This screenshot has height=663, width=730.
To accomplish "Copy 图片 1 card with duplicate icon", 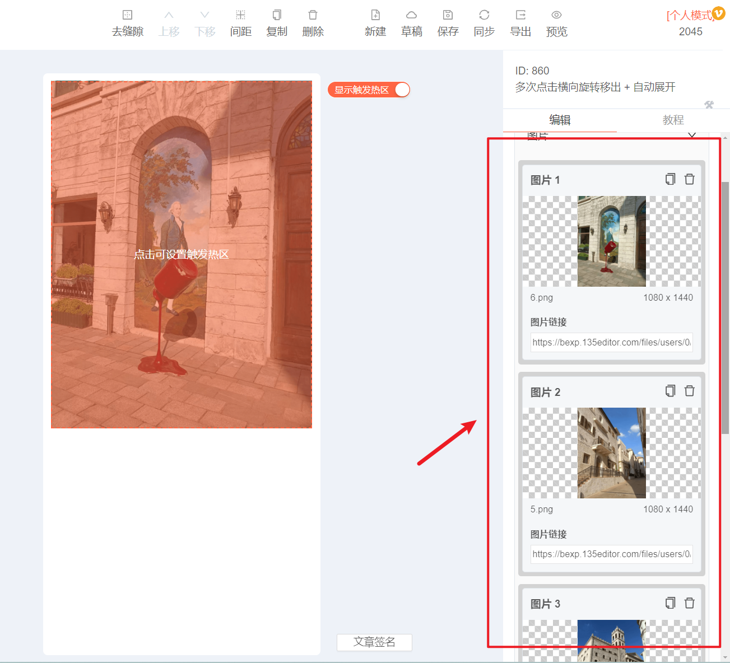I will point(670,179).
